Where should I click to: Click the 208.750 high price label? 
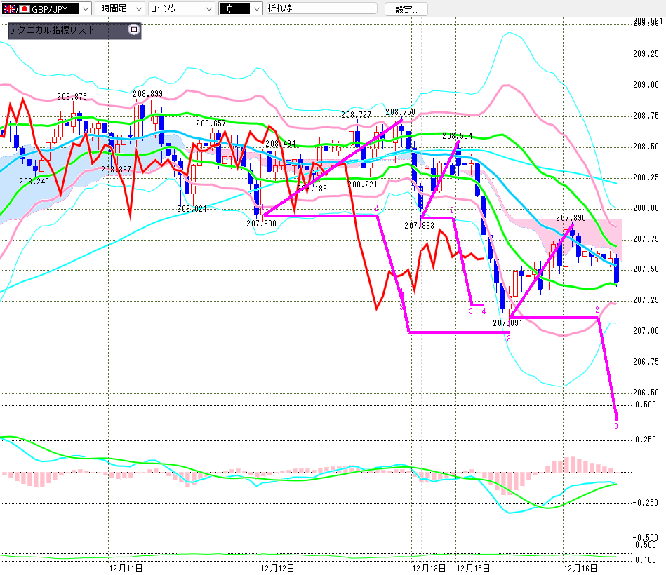tap(400, 111)
